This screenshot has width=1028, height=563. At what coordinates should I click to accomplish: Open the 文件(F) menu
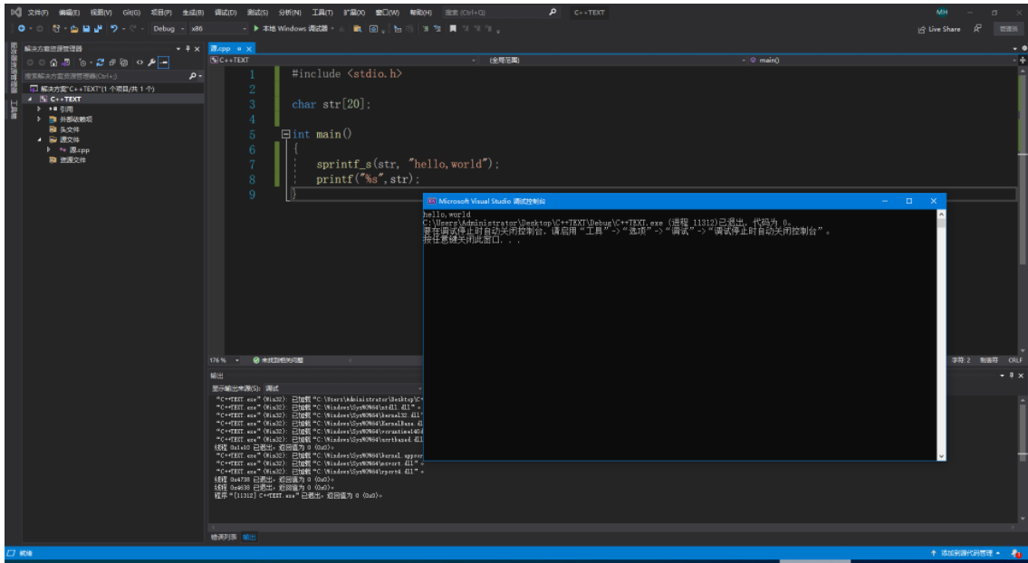pos(38,13)
